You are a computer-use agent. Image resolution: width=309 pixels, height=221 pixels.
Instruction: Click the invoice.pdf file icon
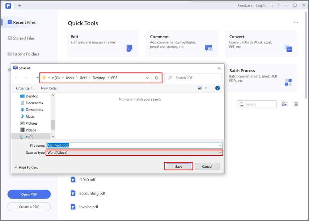coord(73,207)
